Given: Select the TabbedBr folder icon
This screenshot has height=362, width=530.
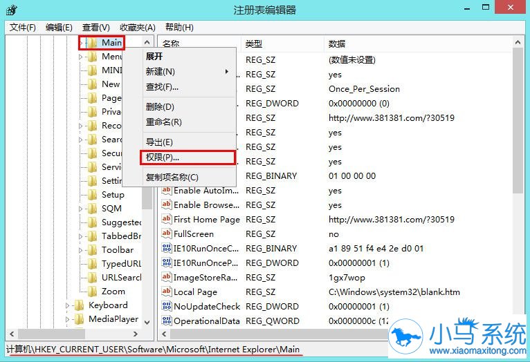Looking at the screenshot, I should [x=92, y=236].
